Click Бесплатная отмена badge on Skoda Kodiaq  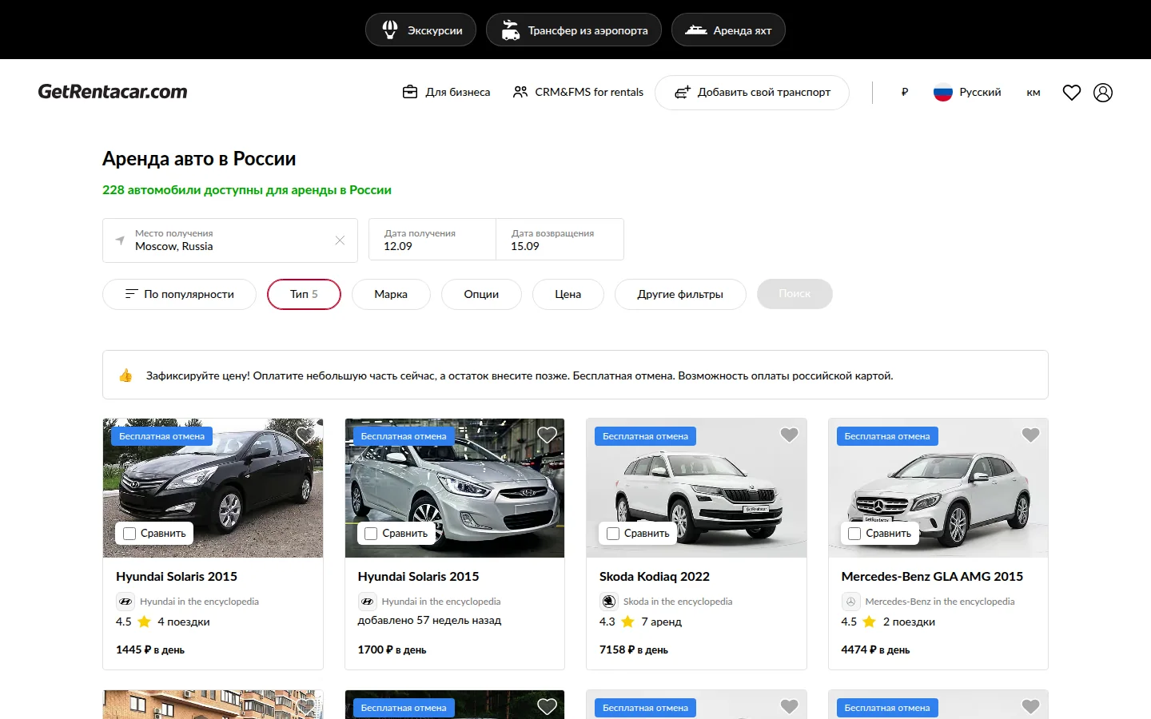point(645,436)
